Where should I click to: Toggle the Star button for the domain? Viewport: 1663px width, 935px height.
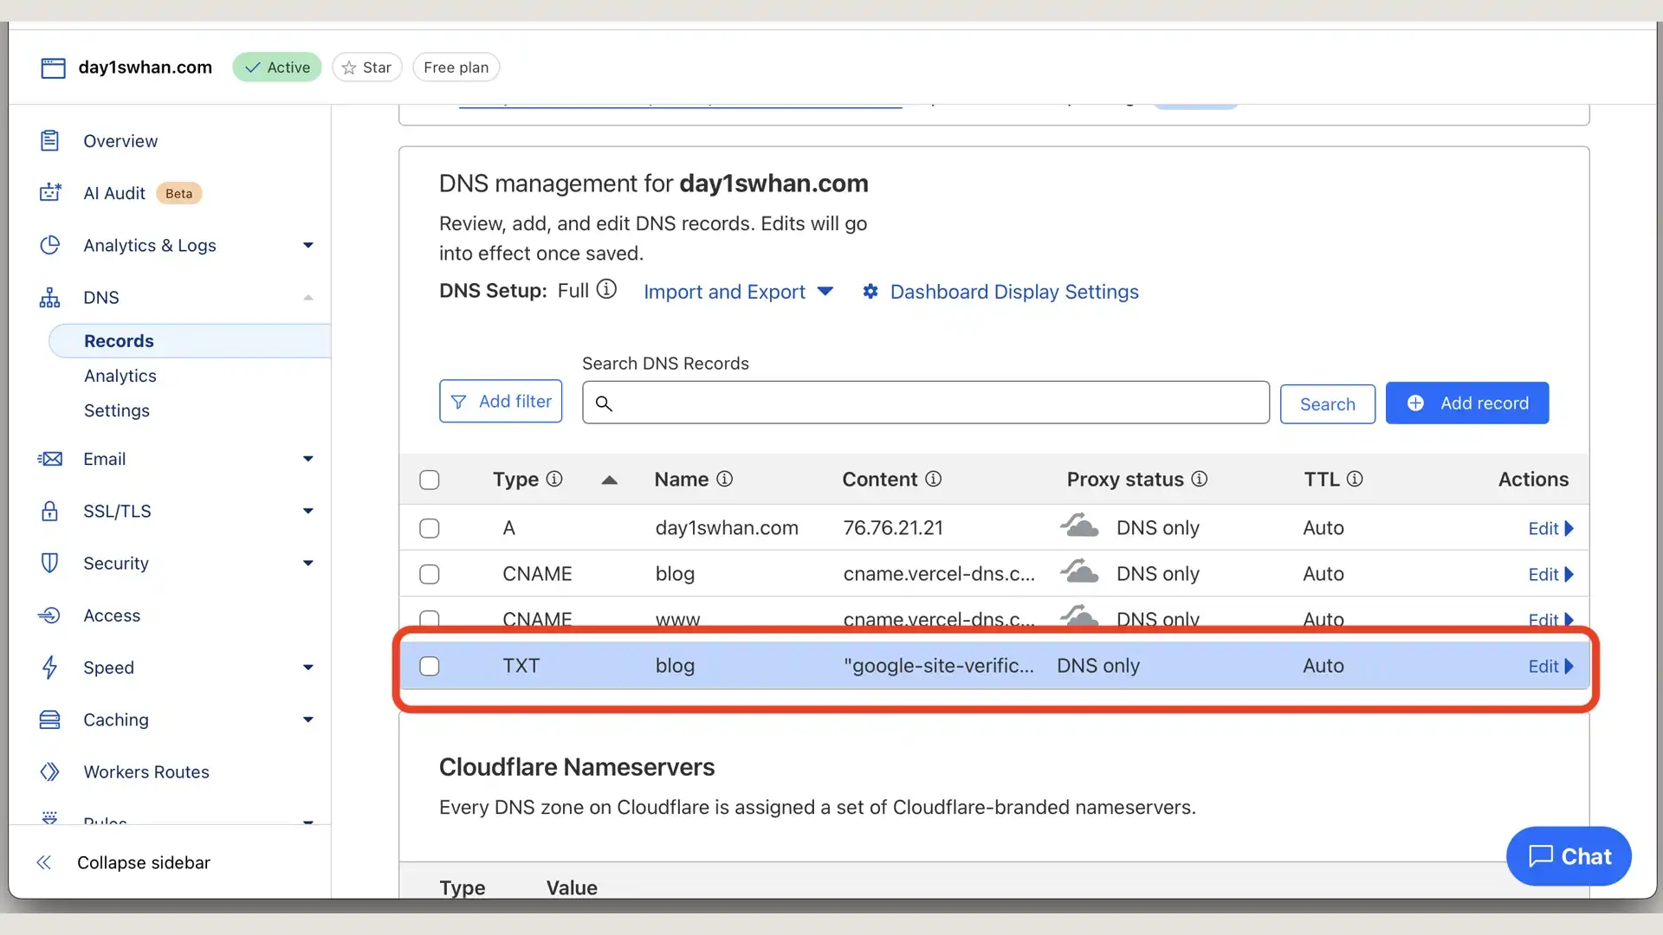pos(367,68)
